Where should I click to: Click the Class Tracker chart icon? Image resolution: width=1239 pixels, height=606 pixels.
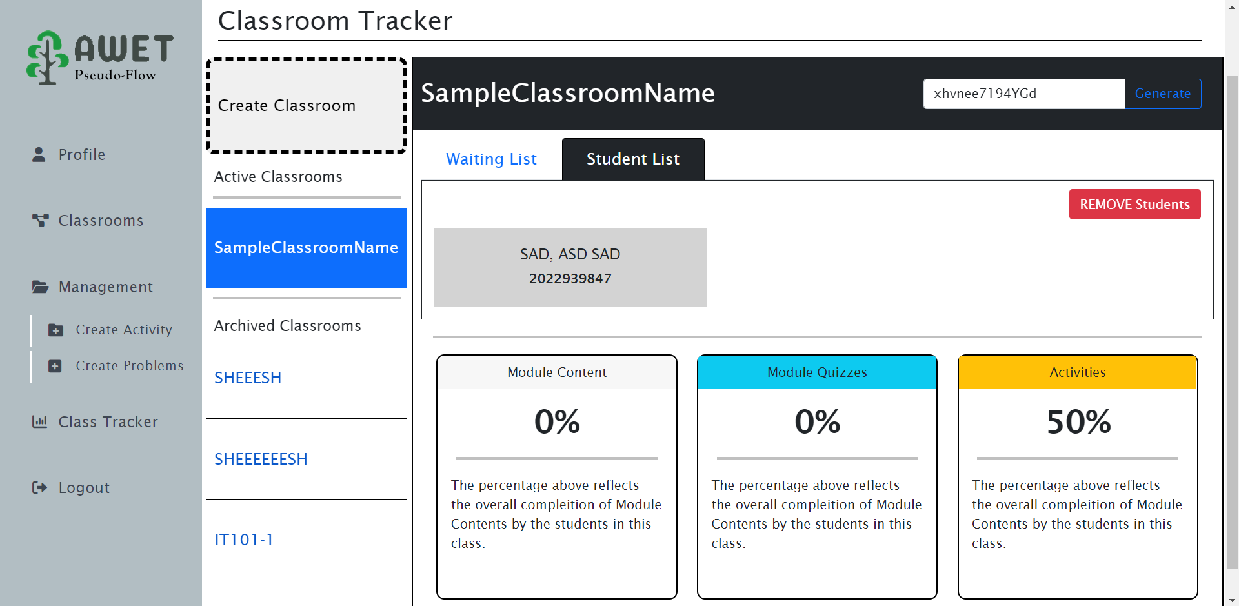(40, 422)
